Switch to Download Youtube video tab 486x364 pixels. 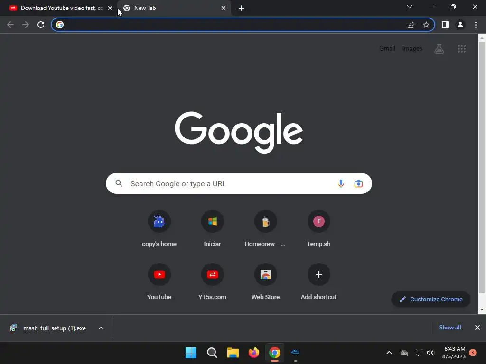point(59,8)
